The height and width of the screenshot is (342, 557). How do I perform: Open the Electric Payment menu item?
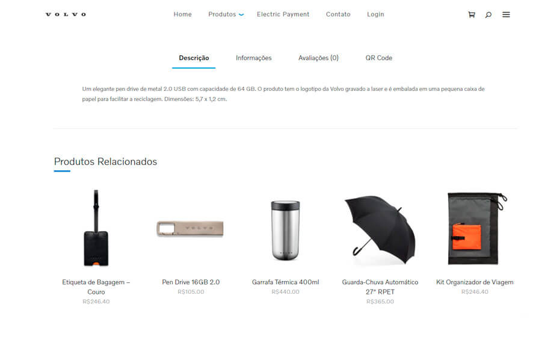[283, 14]
